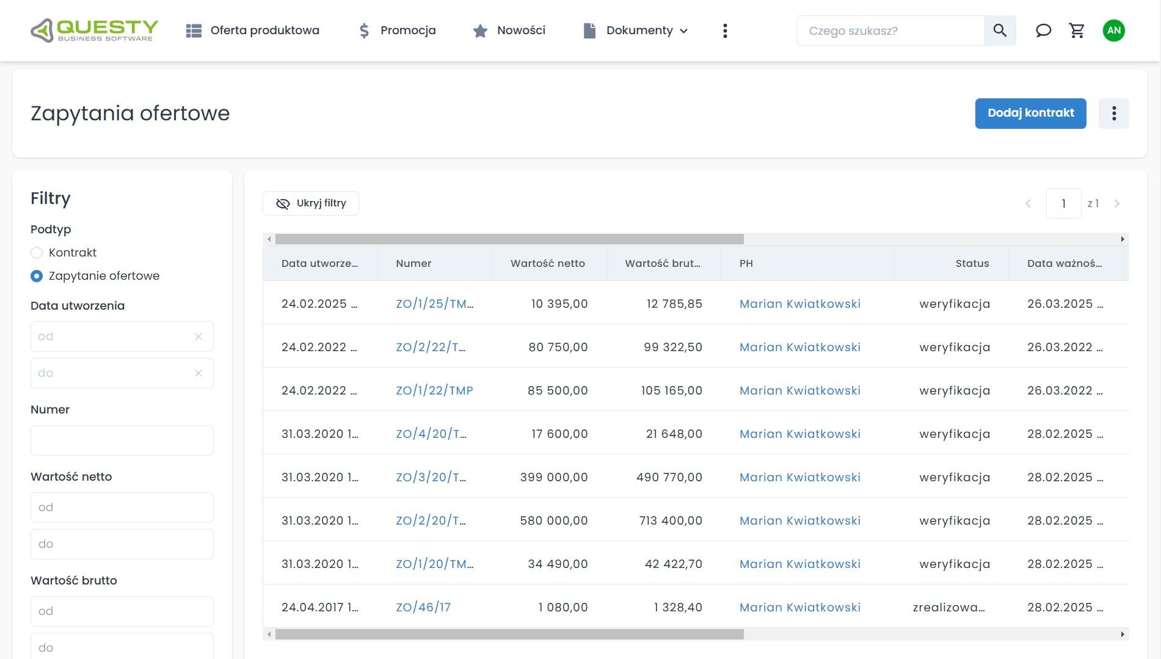This screenshot has width=1161, height=659.
Task: Open inquiry ZO/3/20/T… link
Action: click(x=431, y=477)
